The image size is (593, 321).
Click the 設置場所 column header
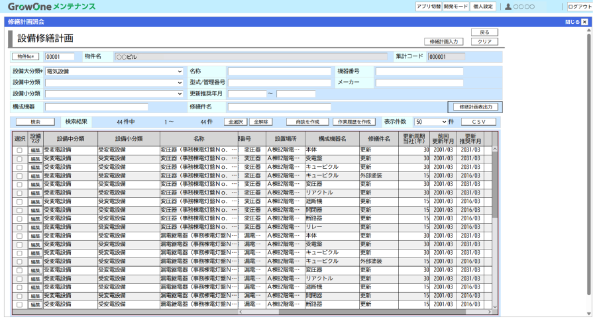click(x=286, y=139)
